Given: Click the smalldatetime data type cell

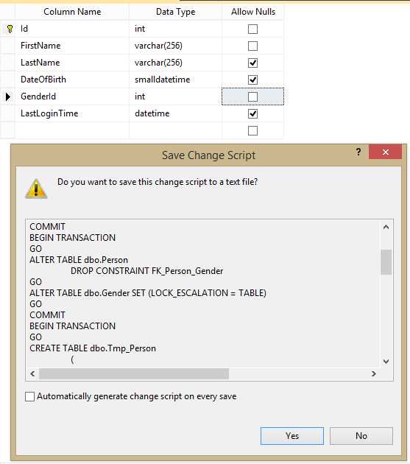Looking at the screenshot, I should click(176, 80).
